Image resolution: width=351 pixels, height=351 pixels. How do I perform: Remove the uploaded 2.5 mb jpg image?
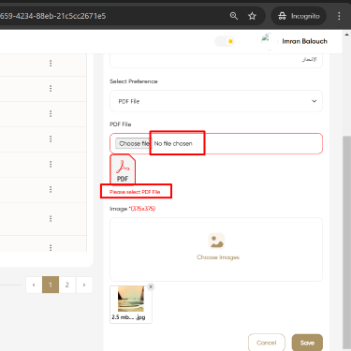coord(151,286)
